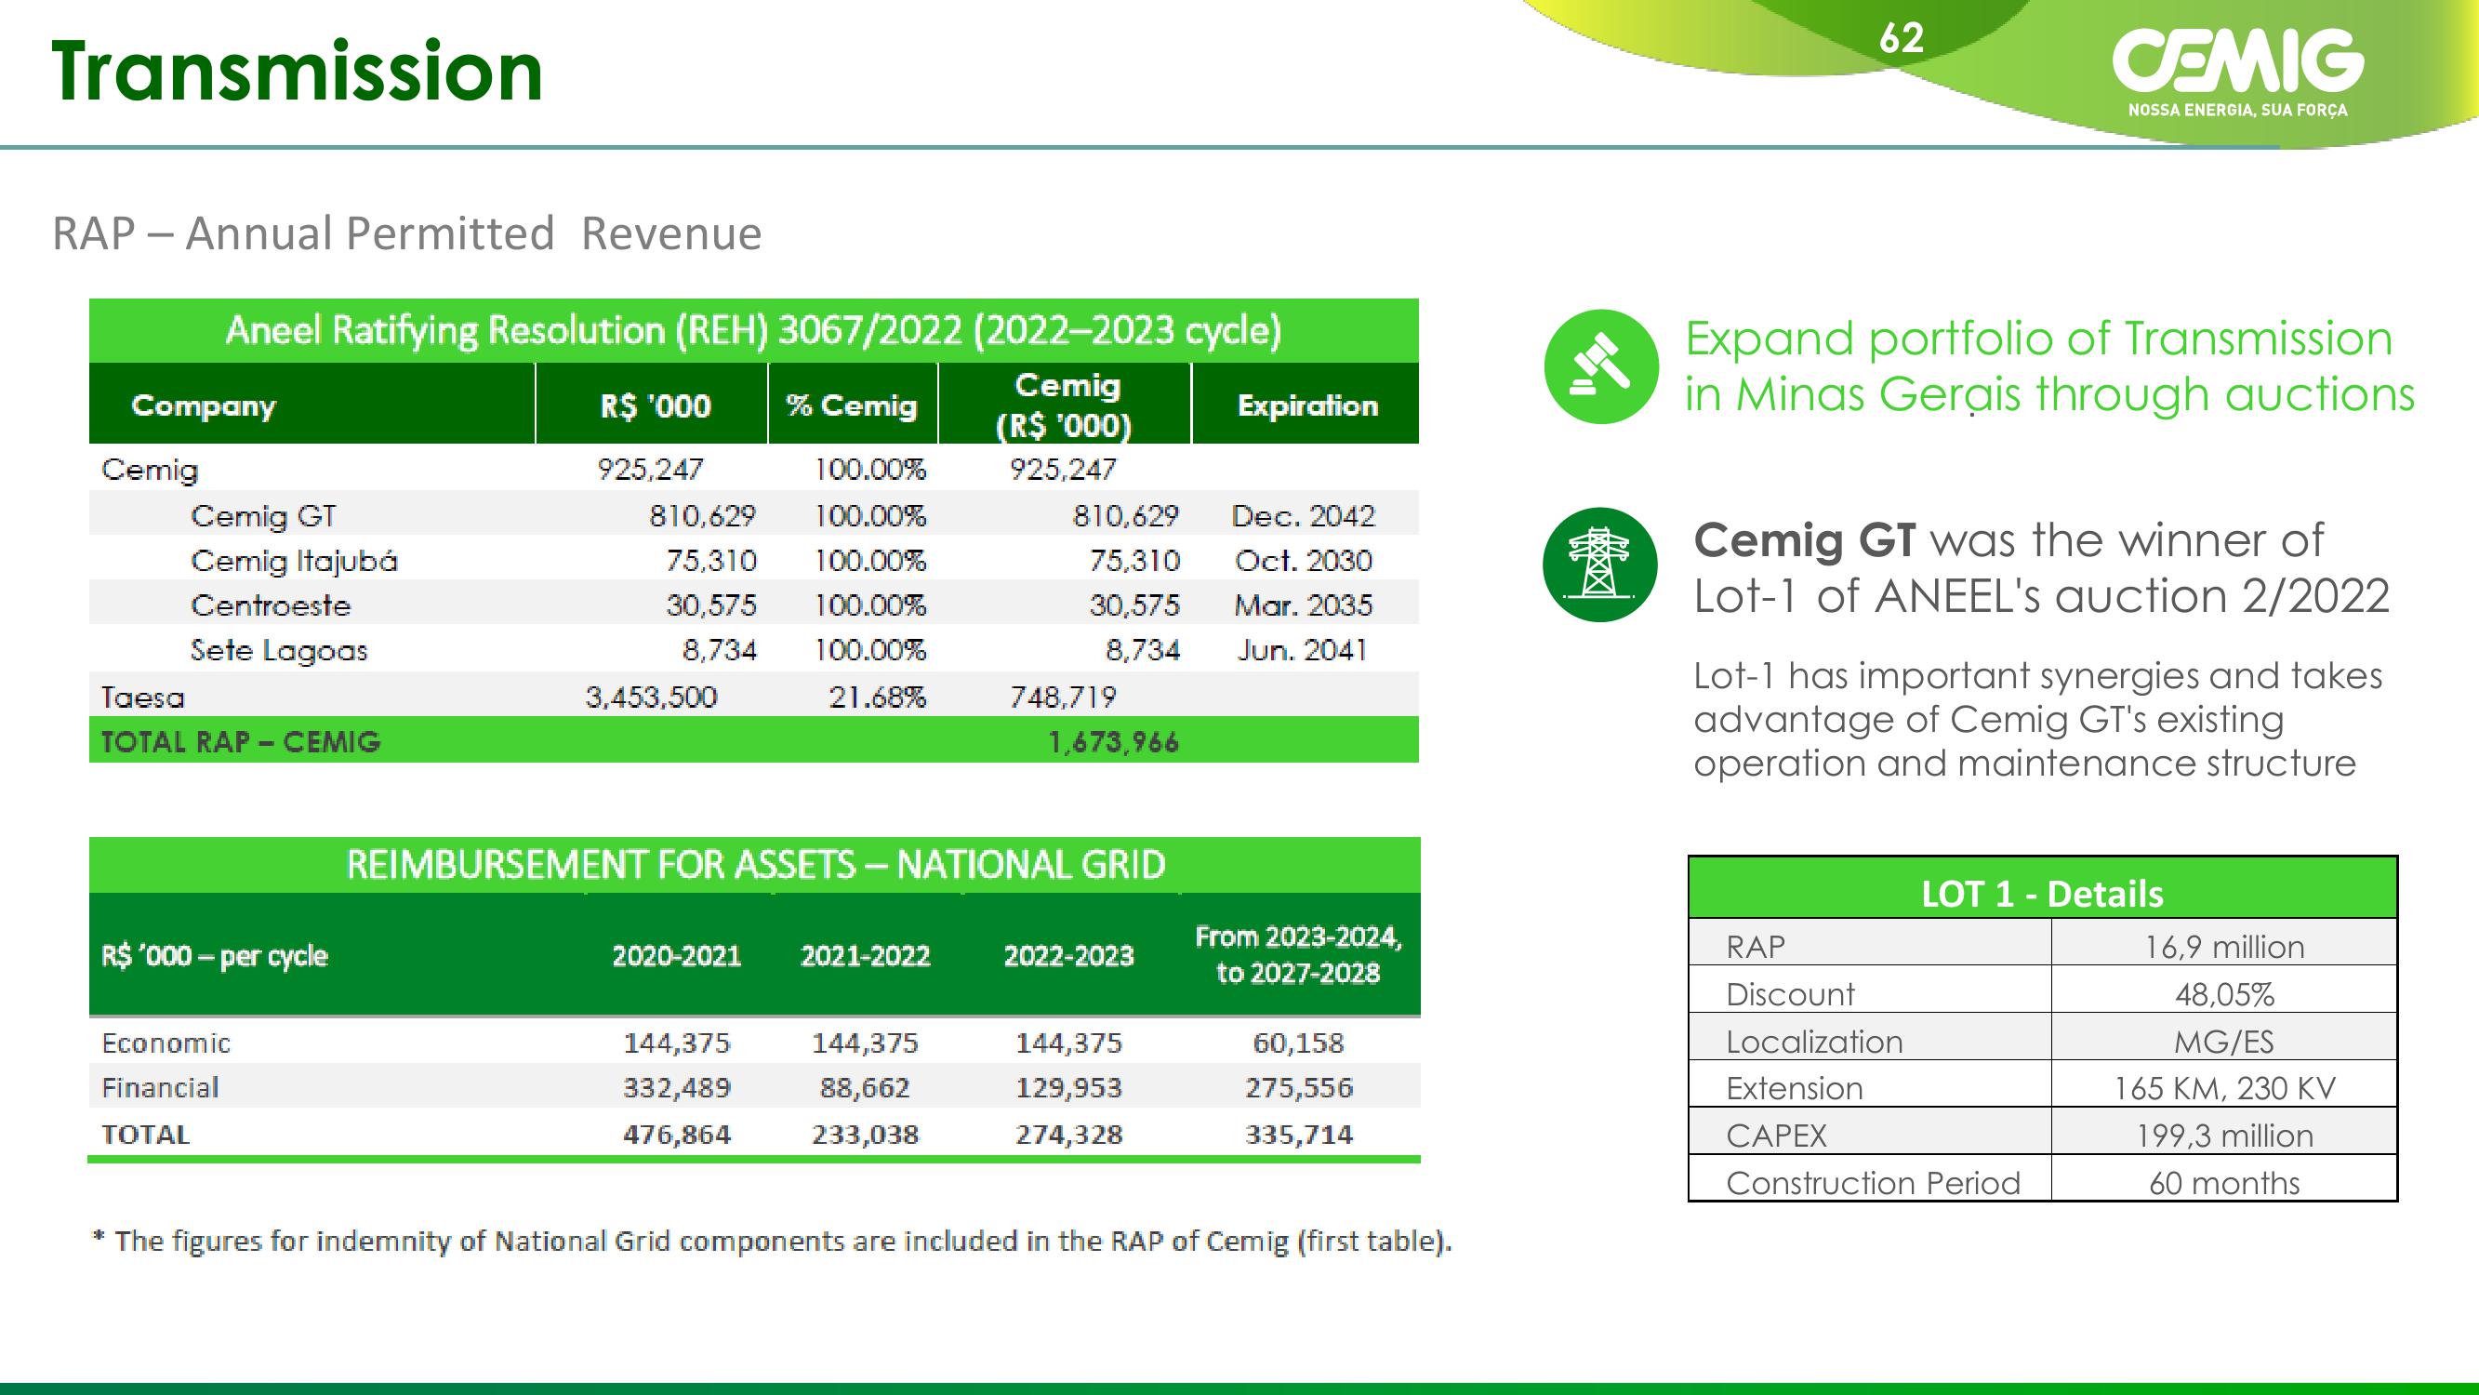This screenshot has height=1395, width=2479.
Task: Click Taesa value 3,453,500
Action: [x=652, y=697]
